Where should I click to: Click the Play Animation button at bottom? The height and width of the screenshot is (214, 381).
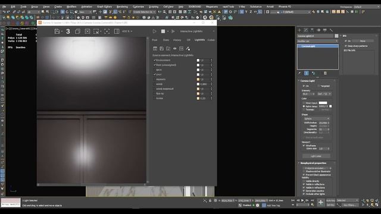pos(302,200)
